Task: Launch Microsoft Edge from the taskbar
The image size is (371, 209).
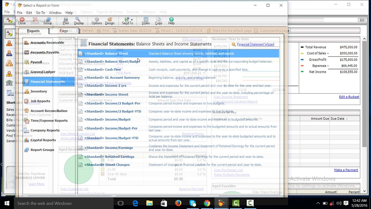Action: (x=135, y=203)
